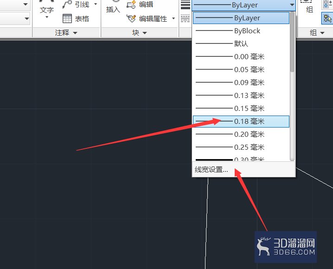Select 0.15 毫米 from lineweight list
The width and height of the screenshot is (333, 269).
click(241, 108)
